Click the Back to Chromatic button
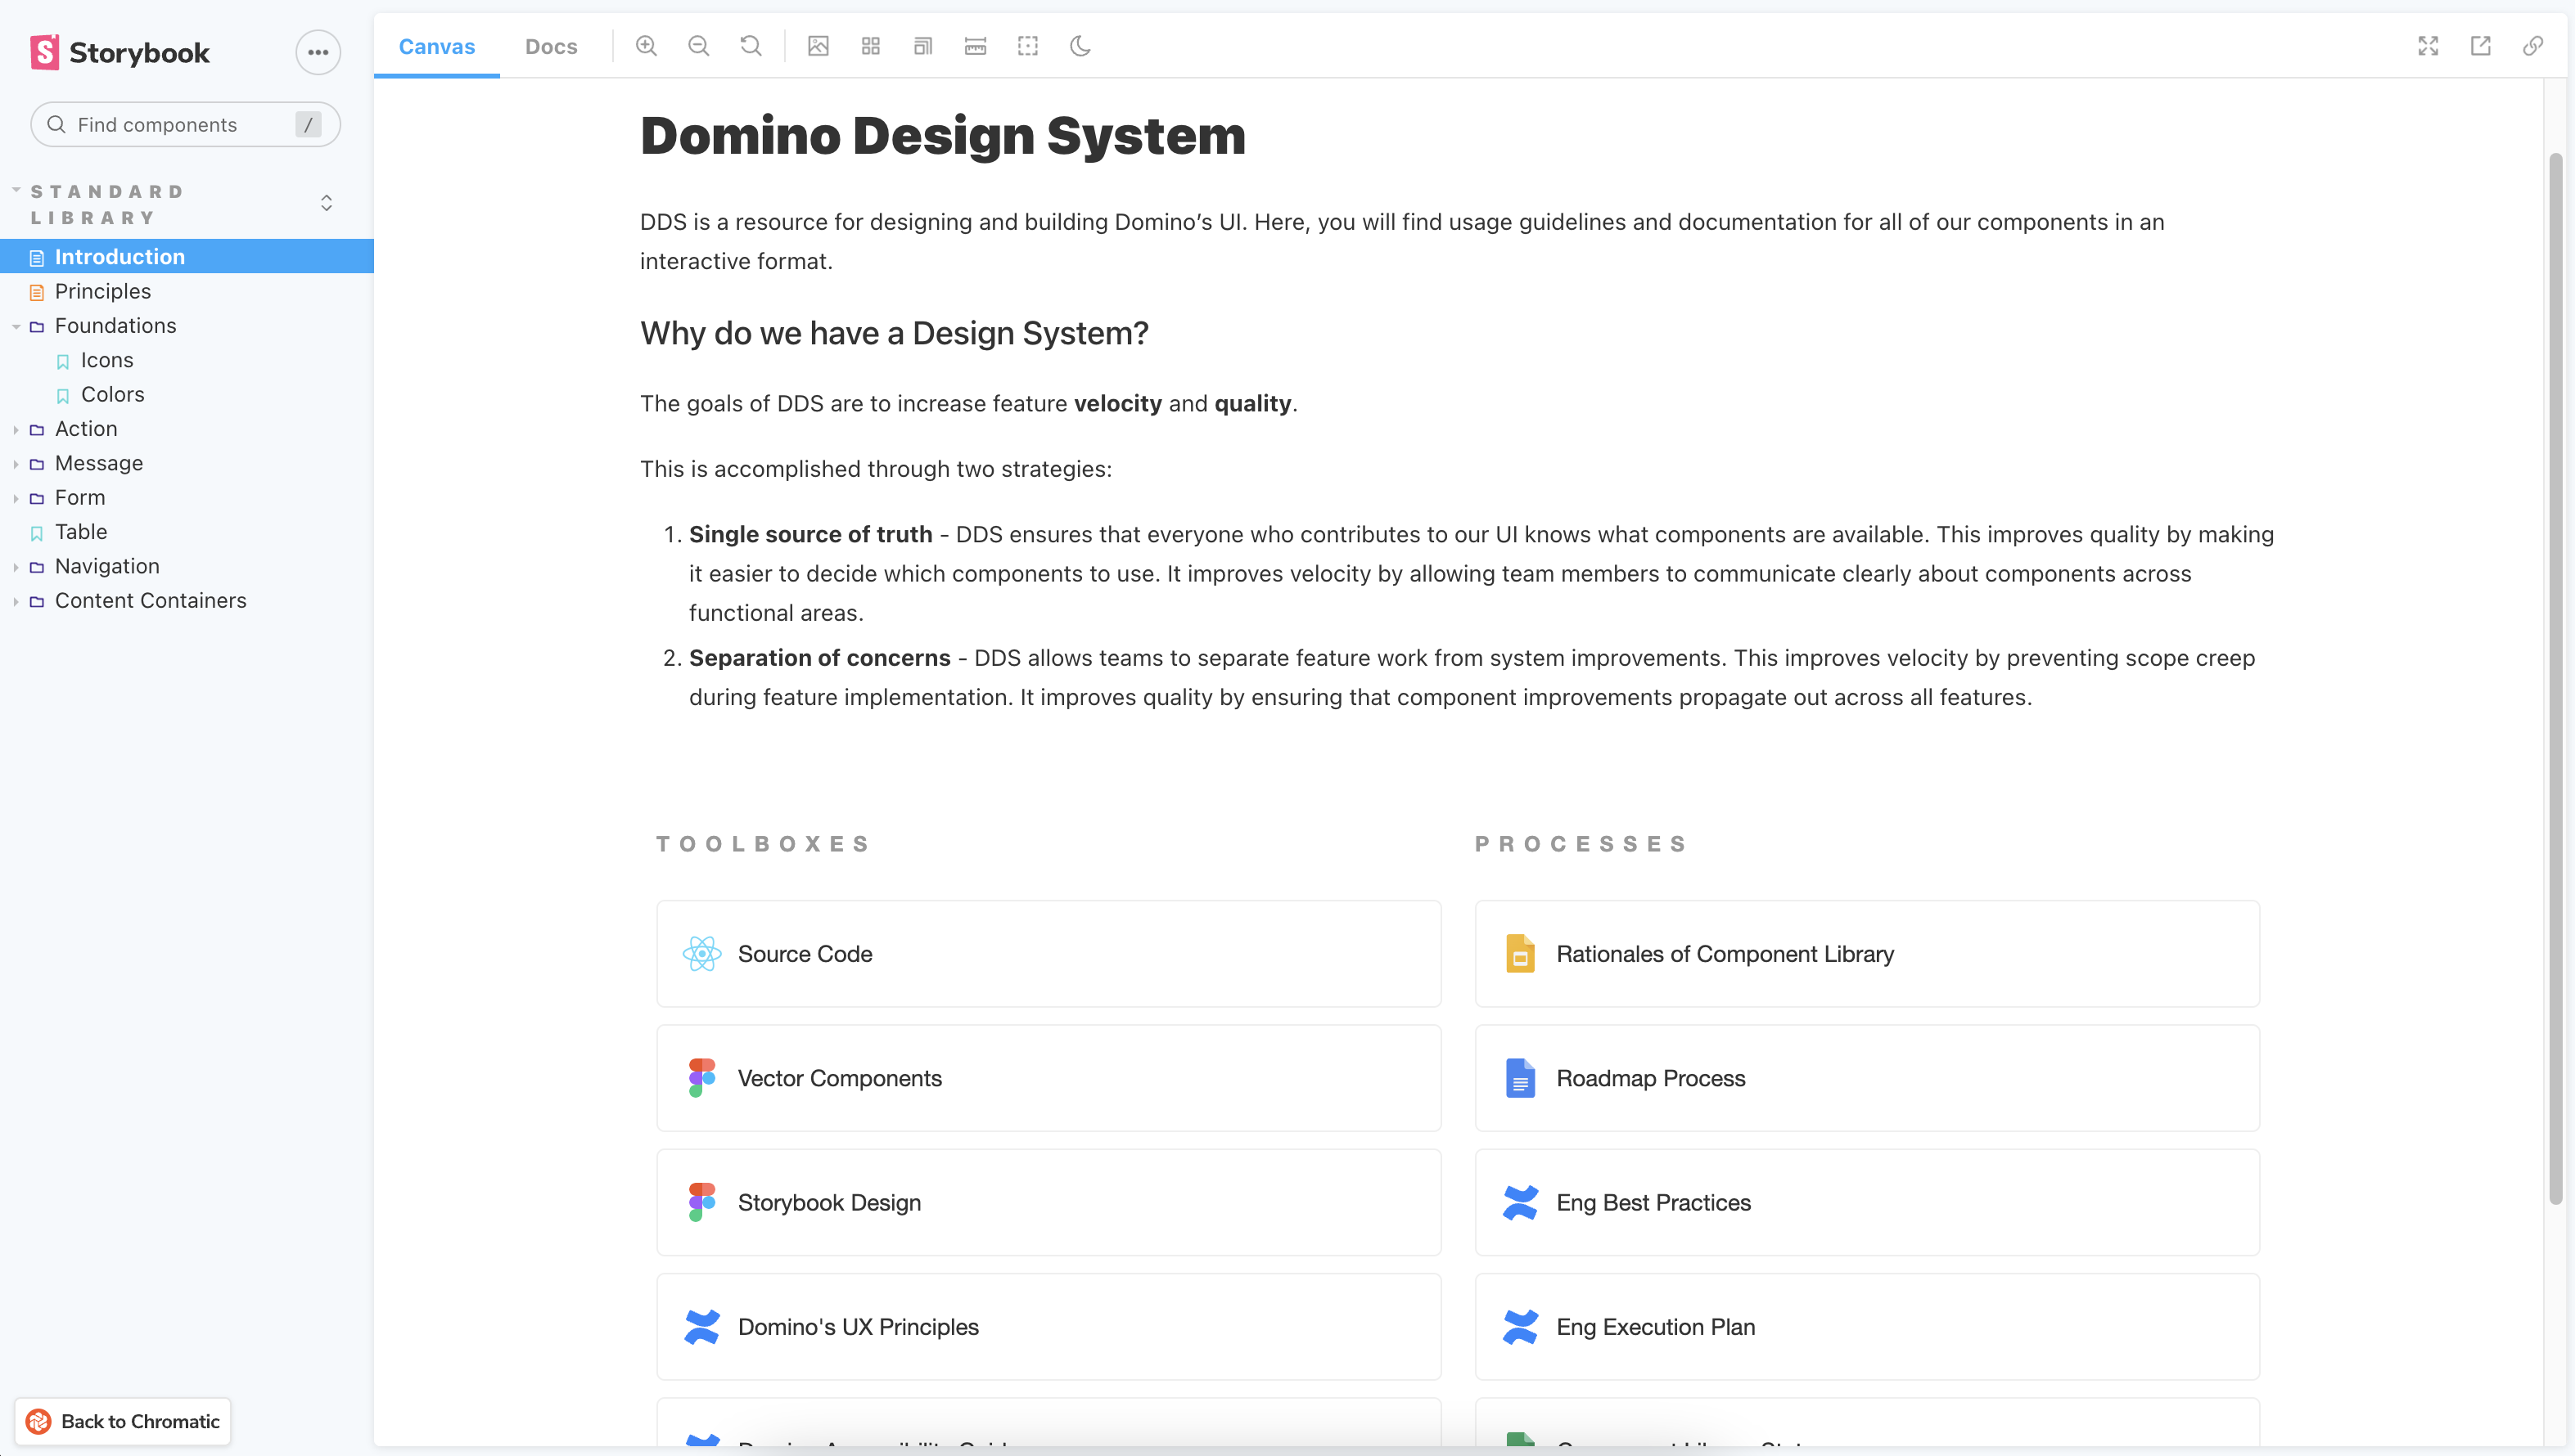Image resolution: width=2575 pixels, height=1456 pixels. [x=122, y=1421]
